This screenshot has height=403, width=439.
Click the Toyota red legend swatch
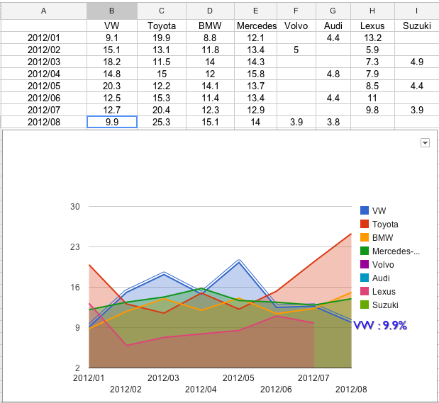[365, 224]
